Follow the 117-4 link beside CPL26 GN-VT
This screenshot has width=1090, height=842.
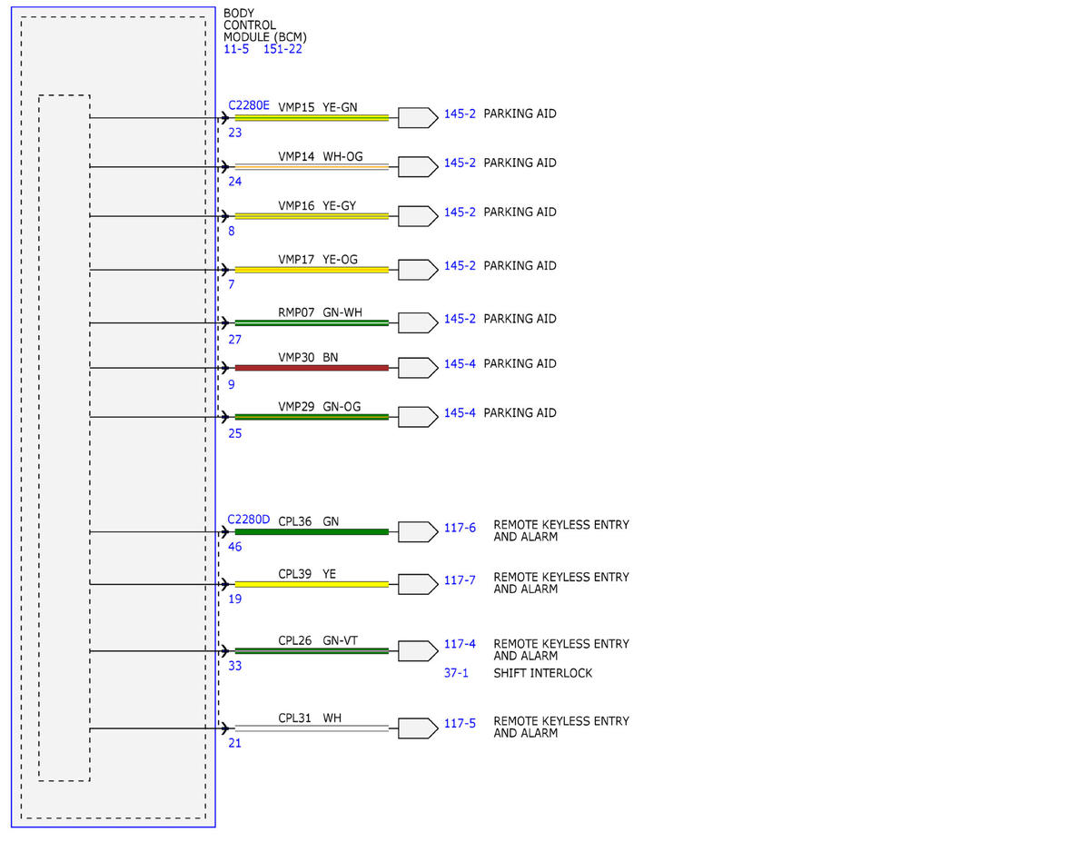[x=460, y=645]
